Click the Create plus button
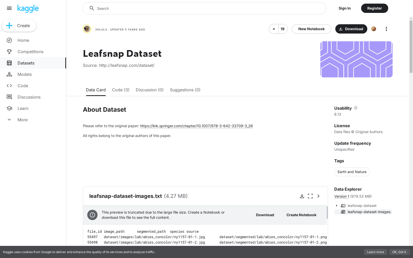The height and width of the screenshot is (258, 413). point(19,26)
